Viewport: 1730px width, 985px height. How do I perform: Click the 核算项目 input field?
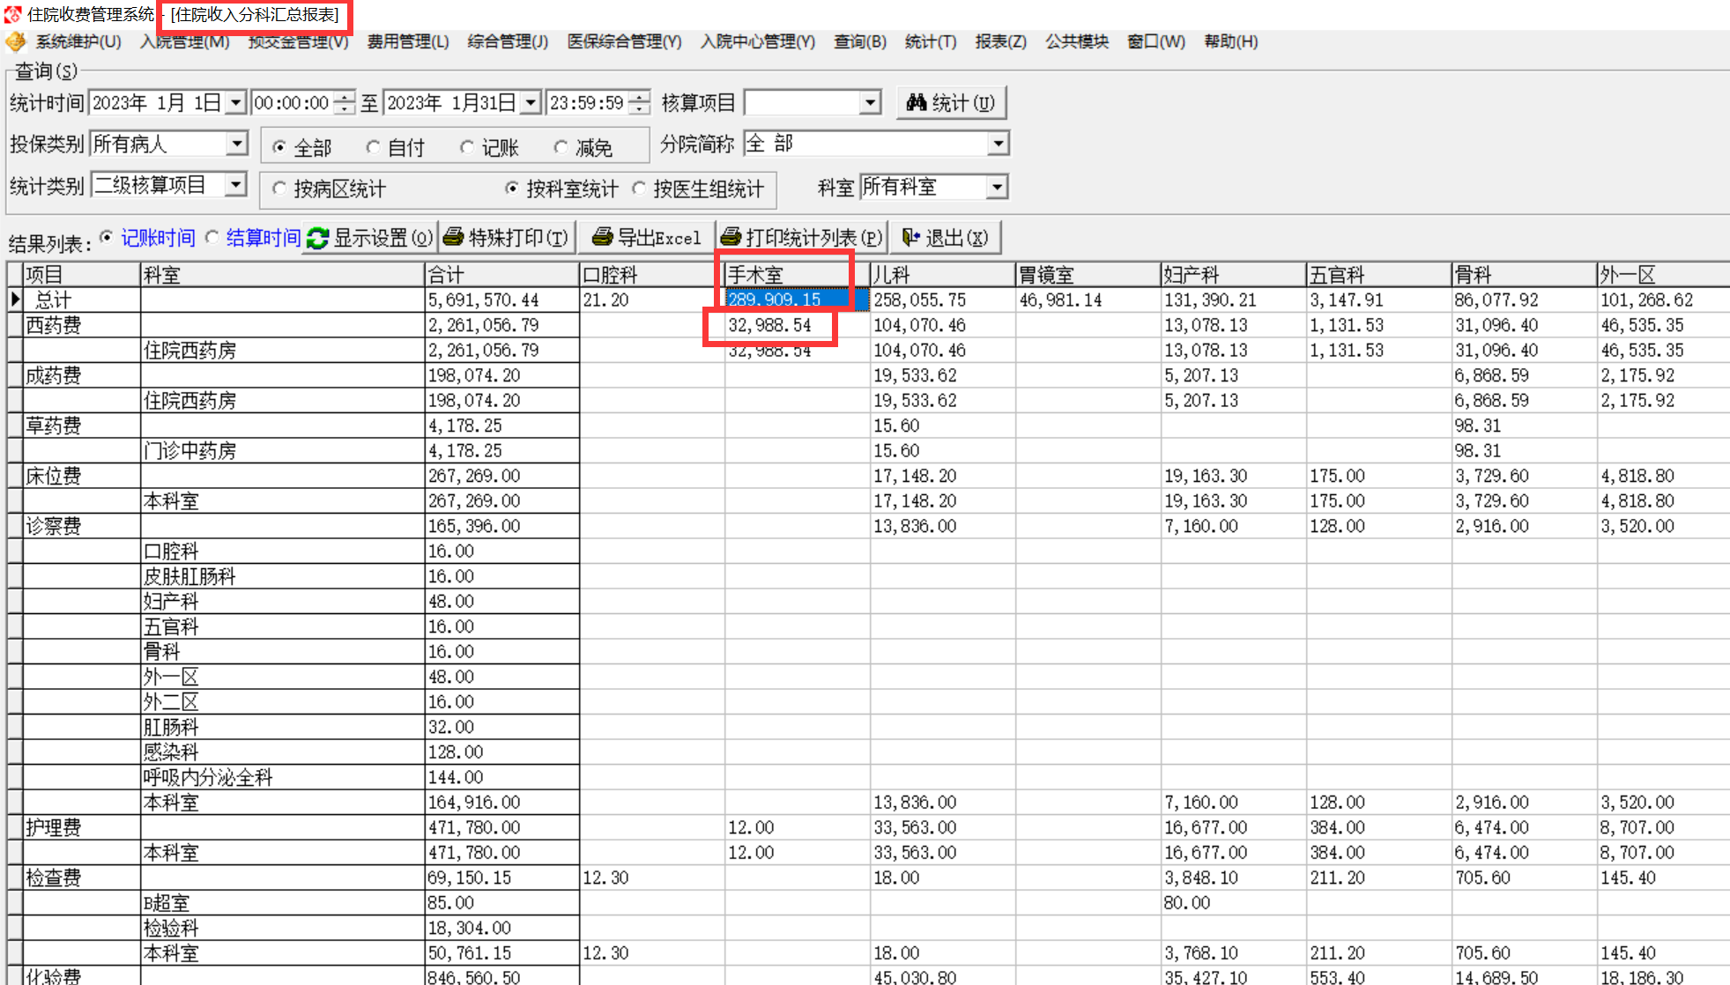pos(802,103)
